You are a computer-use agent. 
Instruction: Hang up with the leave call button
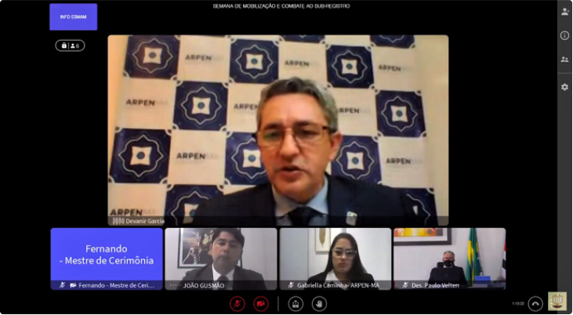coord(535,304)
